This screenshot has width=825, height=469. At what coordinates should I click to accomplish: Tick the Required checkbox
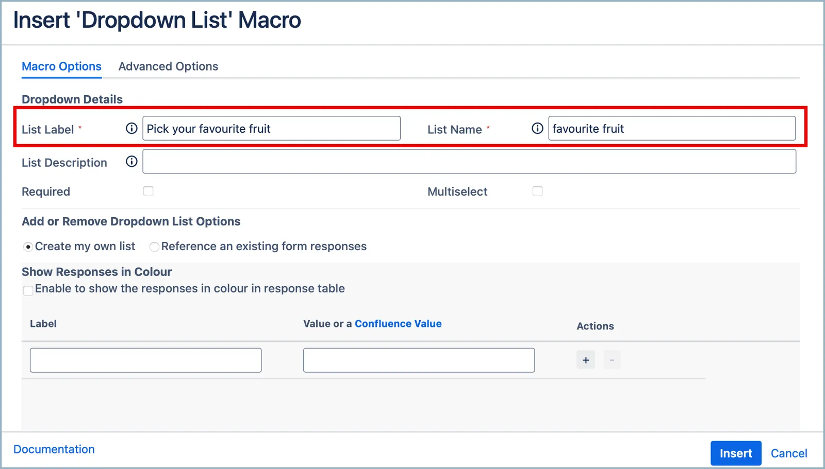click(x=148, y=191)
